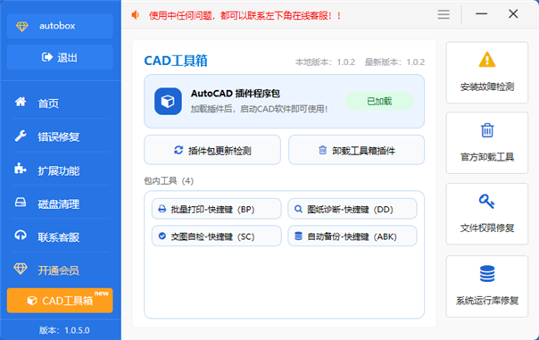539x340 pixels.
Task: Click 插件包更新检测 button
Action: coord(212,150)
